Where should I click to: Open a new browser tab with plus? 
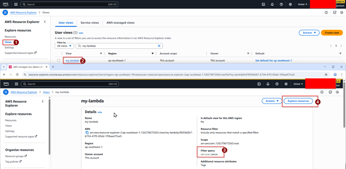coord(53,67)
